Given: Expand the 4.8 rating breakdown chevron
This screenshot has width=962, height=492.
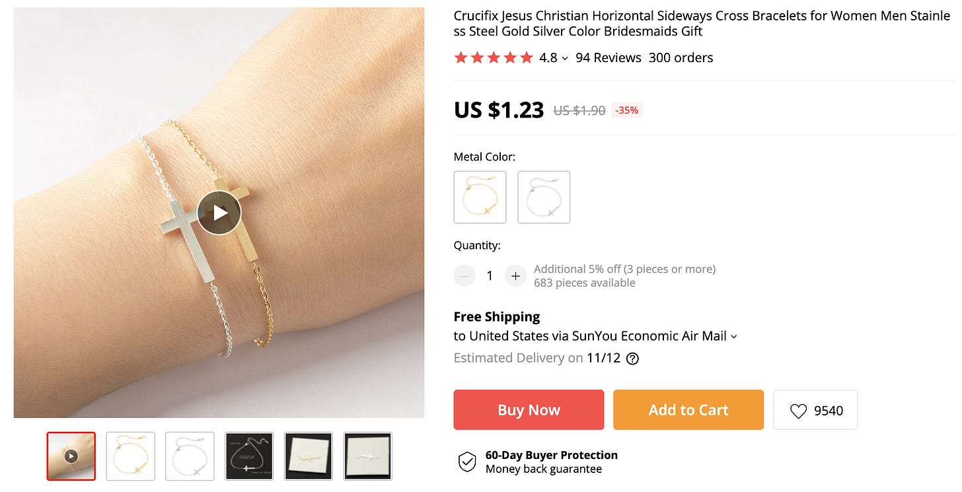Looking at the screenshot, I should [565, 58].
